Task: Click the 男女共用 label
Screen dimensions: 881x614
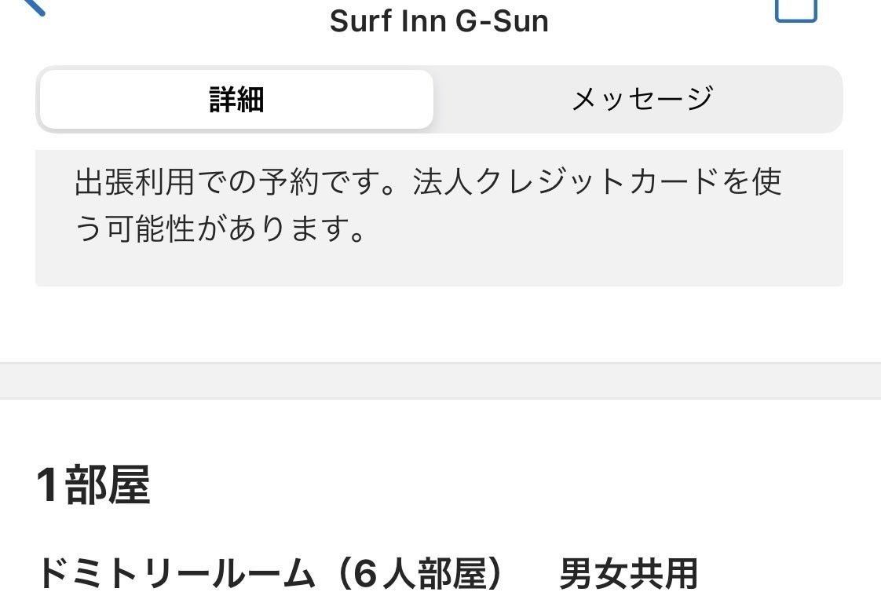Action: pyautogui.click(x=628, y=575)
